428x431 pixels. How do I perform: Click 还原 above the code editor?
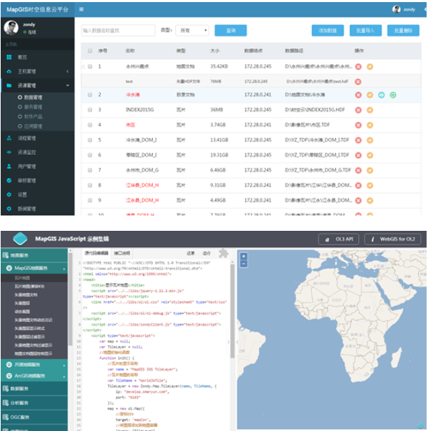(191, 253)
